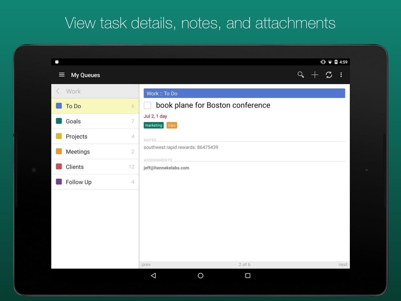Screen dimensions: 401x301
Task: Tap the Android recent apps square
Action: [x=248, y=276]
